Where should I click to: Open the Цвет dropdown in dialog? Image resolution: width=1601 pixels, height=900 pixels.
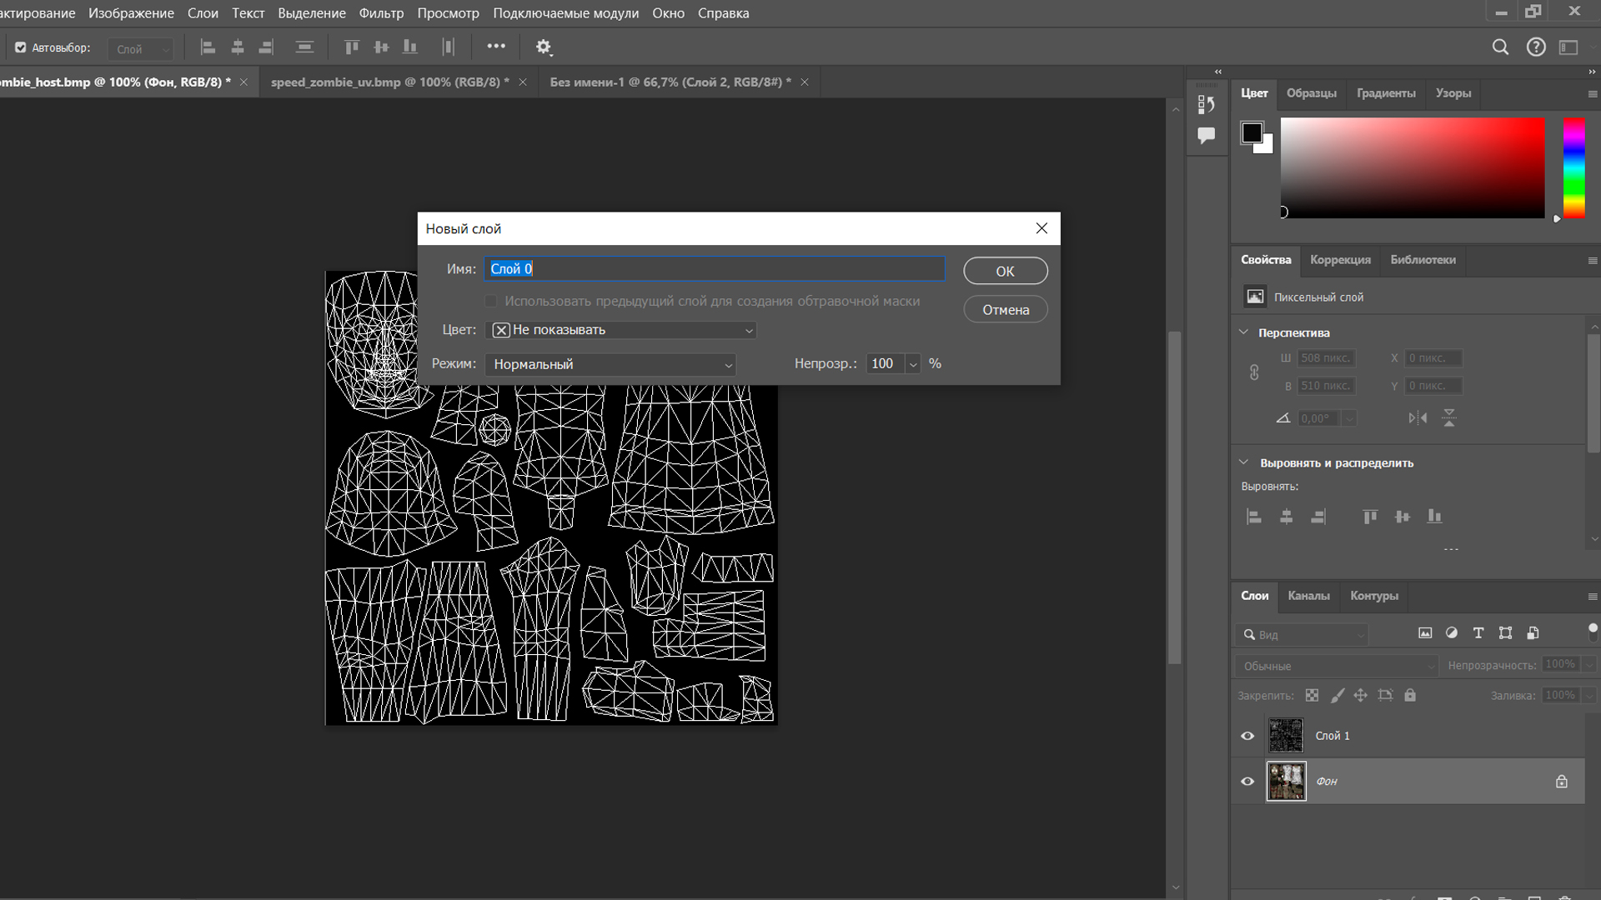pyautogui.click(x=621, y=330)
